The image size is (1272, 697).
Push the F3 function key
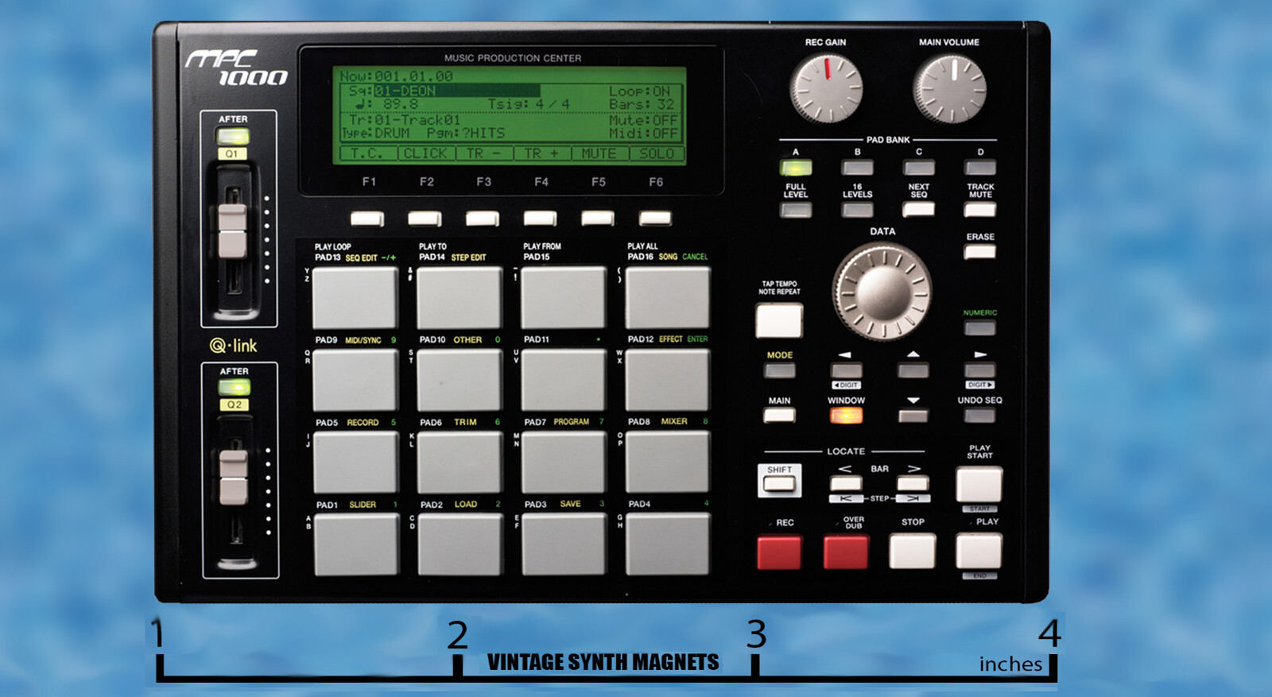tap(483, 218)
